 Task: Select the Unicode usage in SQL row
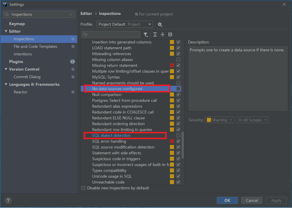pos(131,176)
